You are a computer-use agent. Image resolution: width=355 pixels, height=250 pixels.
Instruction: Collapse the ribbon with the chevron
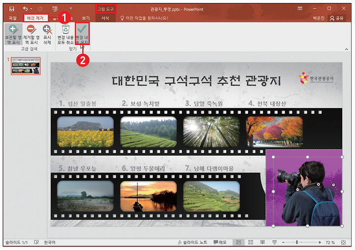347,49
